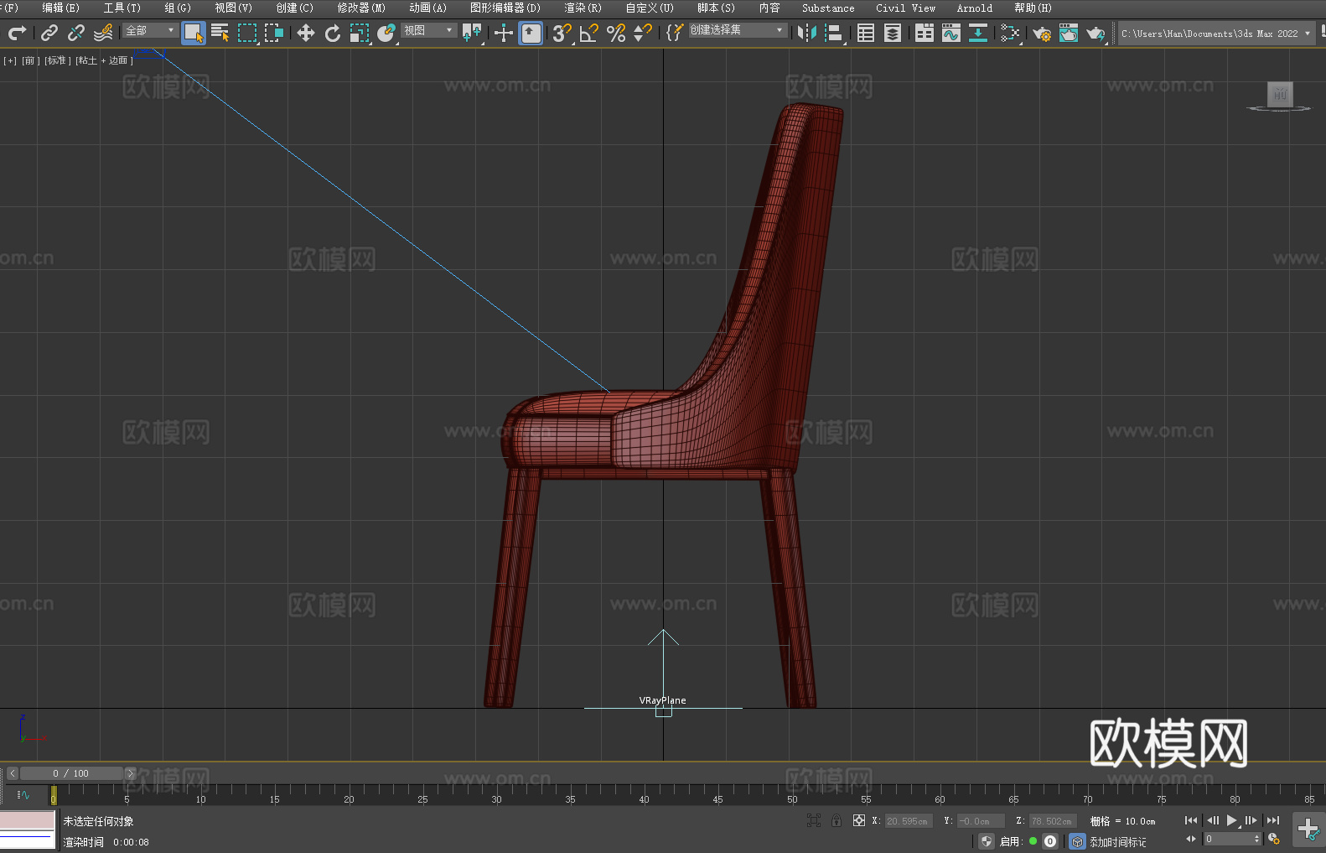Activate the Select Object tool

(194, 33)
